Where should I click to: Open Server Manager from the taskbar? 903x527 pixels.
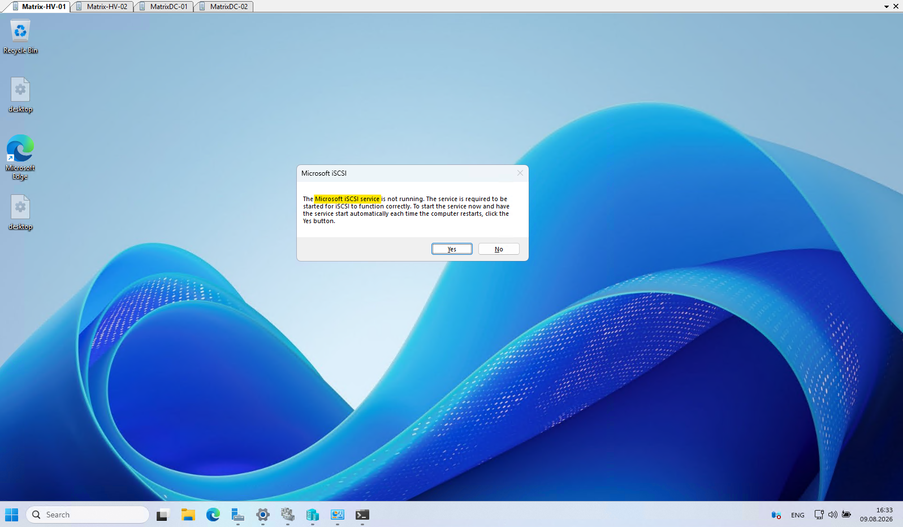pos(238,515)
